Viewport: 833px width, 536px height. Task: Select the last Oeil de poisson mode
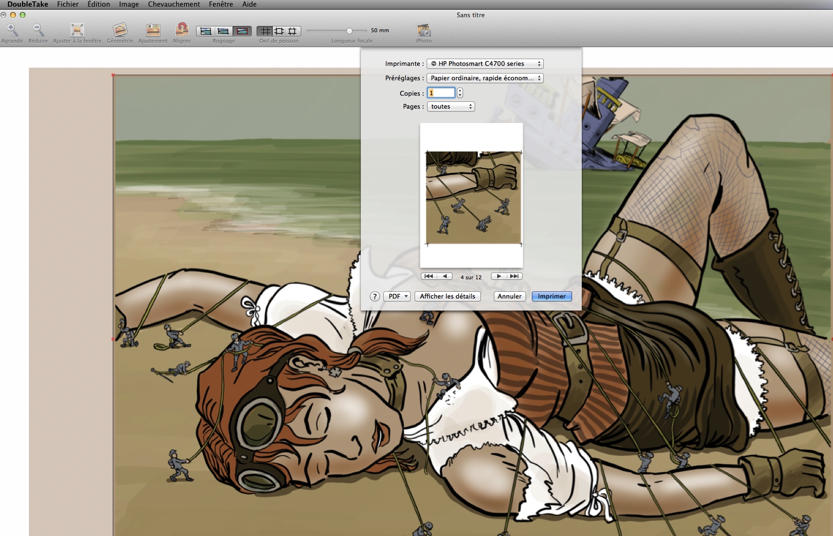point(293,31)
